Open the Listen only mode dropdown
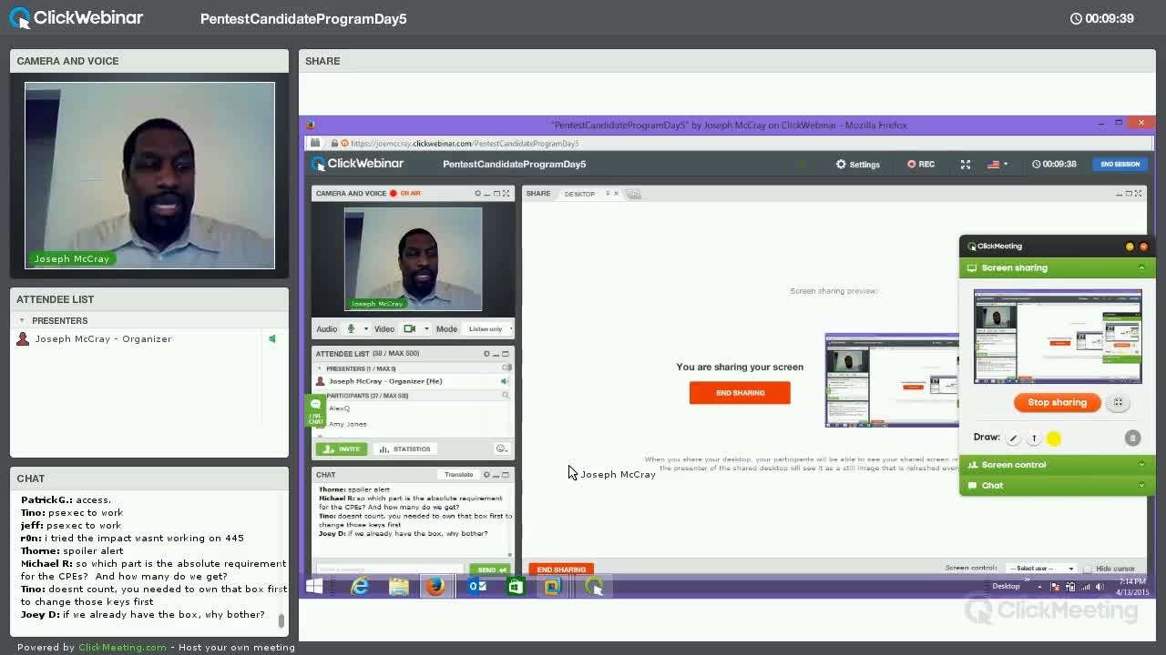 point(490,328)
